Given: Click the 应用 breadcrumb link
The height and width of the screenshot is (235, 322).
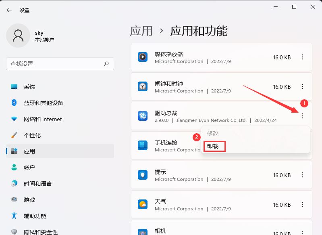Looking at the screenshot, I should pos(141,31).
